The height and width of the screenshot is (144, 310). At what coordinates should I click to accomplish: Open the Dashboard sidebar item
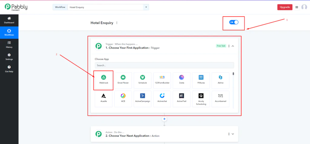[x=9, y=20]
